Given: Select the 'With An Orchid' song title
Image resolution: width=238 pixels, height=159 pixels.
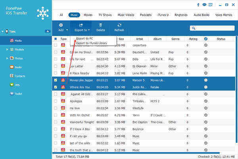Looking at the screenshot, I should [80, 115].
